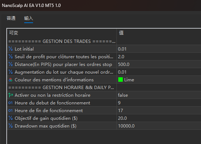The image size is (201, 144).
Task: Select Couleur des mentions d'informations parameter
Action: pyautogui.click(x=54, y=80)
